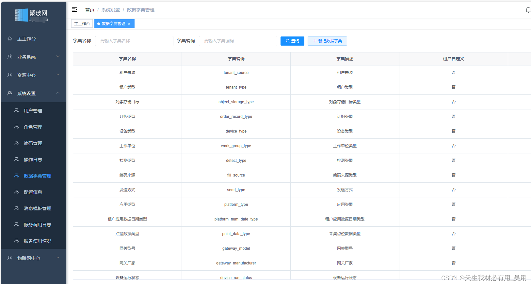The height and width of the screenshot is (284, 531).
Task: Select the tenant_source cell
Action: (x=236, y=73)
